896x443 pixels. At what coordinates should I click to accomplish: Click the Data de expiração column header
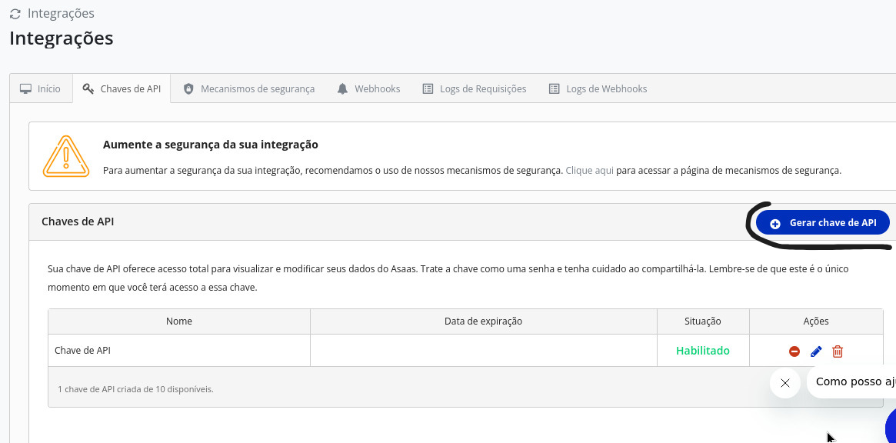(483, 321)
